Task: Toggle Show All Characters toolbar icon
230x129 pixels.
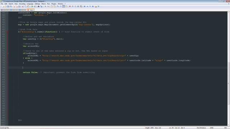Action: coord(61,6)
